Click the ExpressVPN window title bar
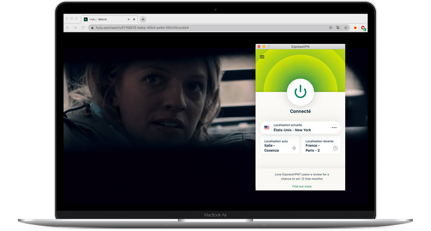Image resolution: width=431 pixels, height=231 pixels. 300,46
